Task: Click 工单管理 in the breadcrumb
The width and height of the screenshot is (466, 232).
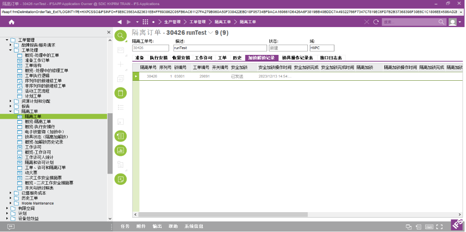Action: coord(197,22)
